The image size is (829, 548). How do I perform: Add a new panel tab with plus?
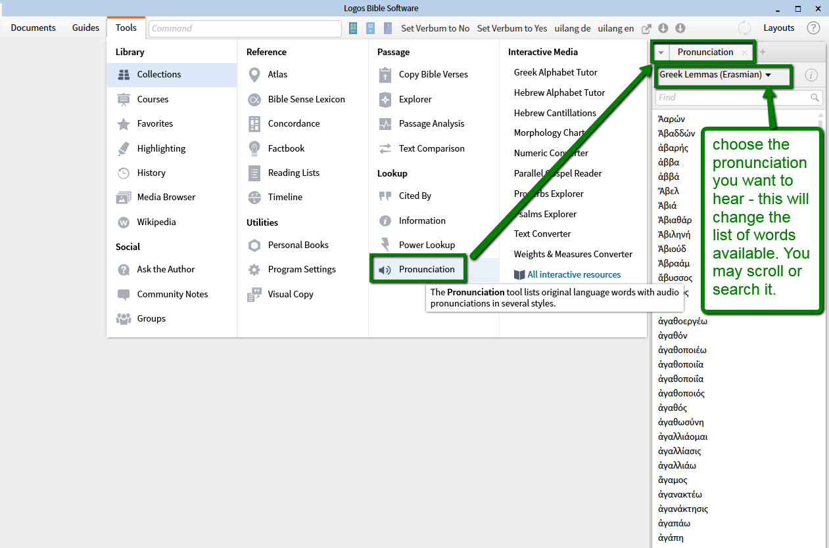(763, 53)
